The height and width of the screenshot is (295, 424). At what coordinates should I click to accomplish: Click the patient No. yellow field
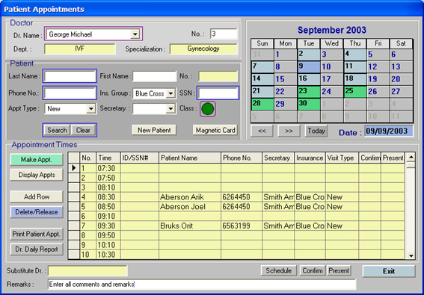[x=218, y=76]
